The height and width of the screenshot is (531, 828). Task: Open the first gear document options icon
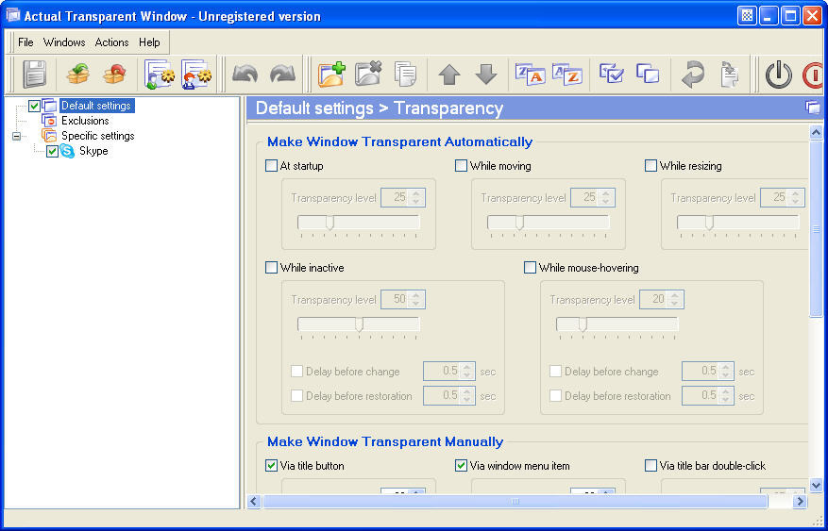tap(160, 75)
